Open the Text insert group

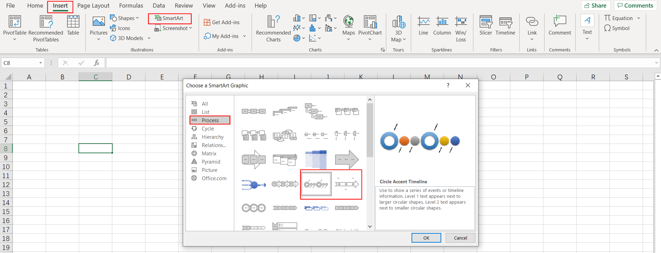pyautogui.click(x=587, y=28)
